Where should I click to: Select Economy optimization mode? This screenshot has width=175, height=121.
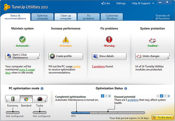[x=12, y=99]
